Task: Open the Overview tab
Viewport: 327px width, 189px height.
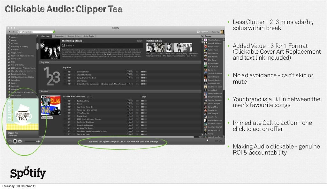Action: [45, 36]
